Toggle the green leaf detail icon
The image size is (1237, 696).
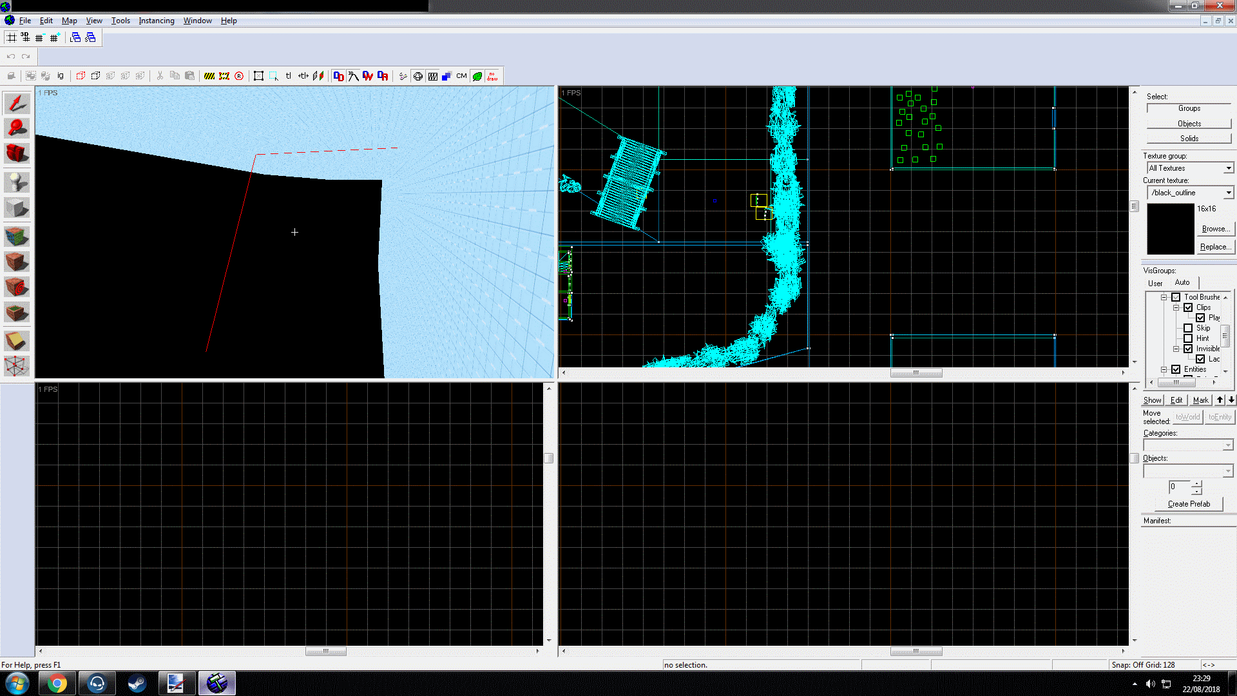coord(477,76)
